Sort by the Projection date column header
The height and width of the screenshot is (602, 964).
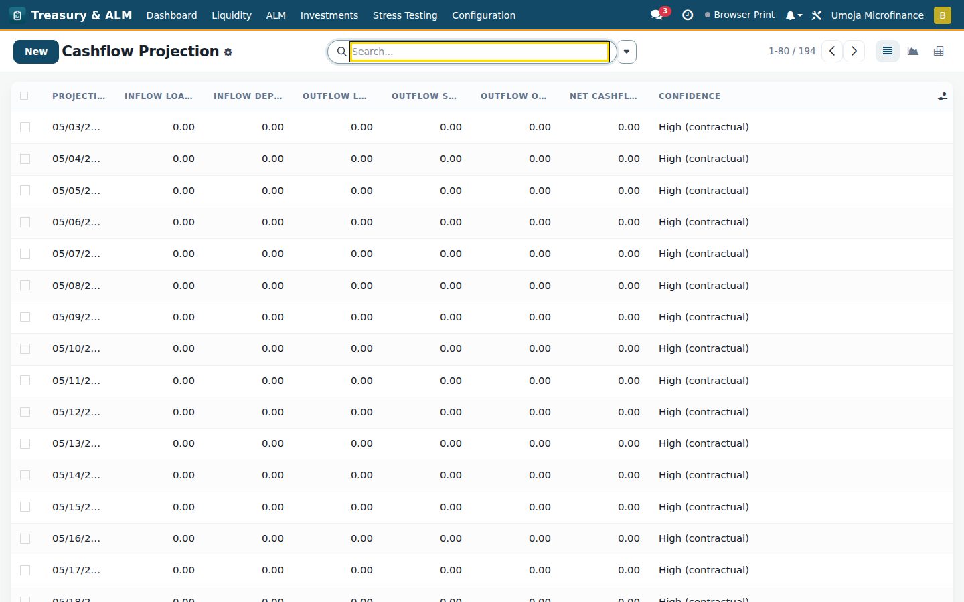pos(79,96)
